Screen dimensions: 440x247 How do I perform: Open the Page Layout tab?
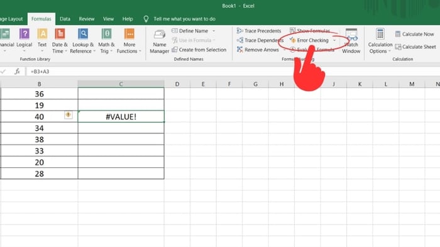tap(11, 19)
